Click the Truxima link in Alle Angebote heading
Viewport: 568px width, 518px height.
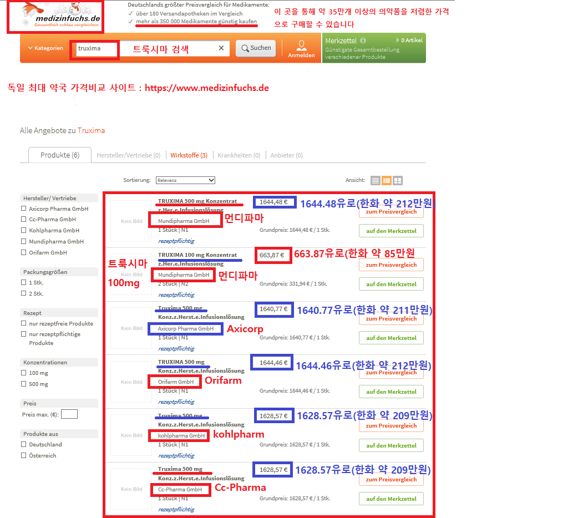pos(92,130)
